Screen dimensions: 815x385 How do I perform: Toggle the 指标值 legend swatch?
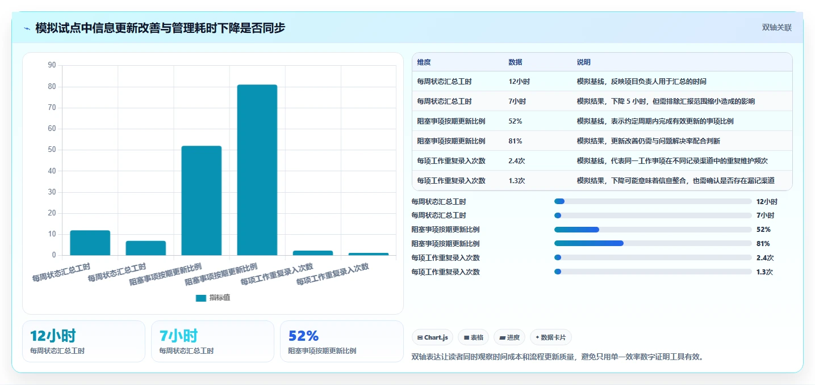pos(201,298)
